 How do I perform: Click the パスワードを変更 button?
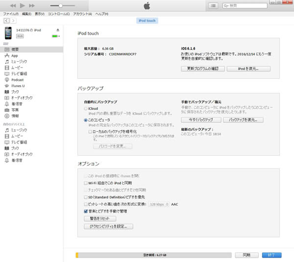click(x=113, y=146)
